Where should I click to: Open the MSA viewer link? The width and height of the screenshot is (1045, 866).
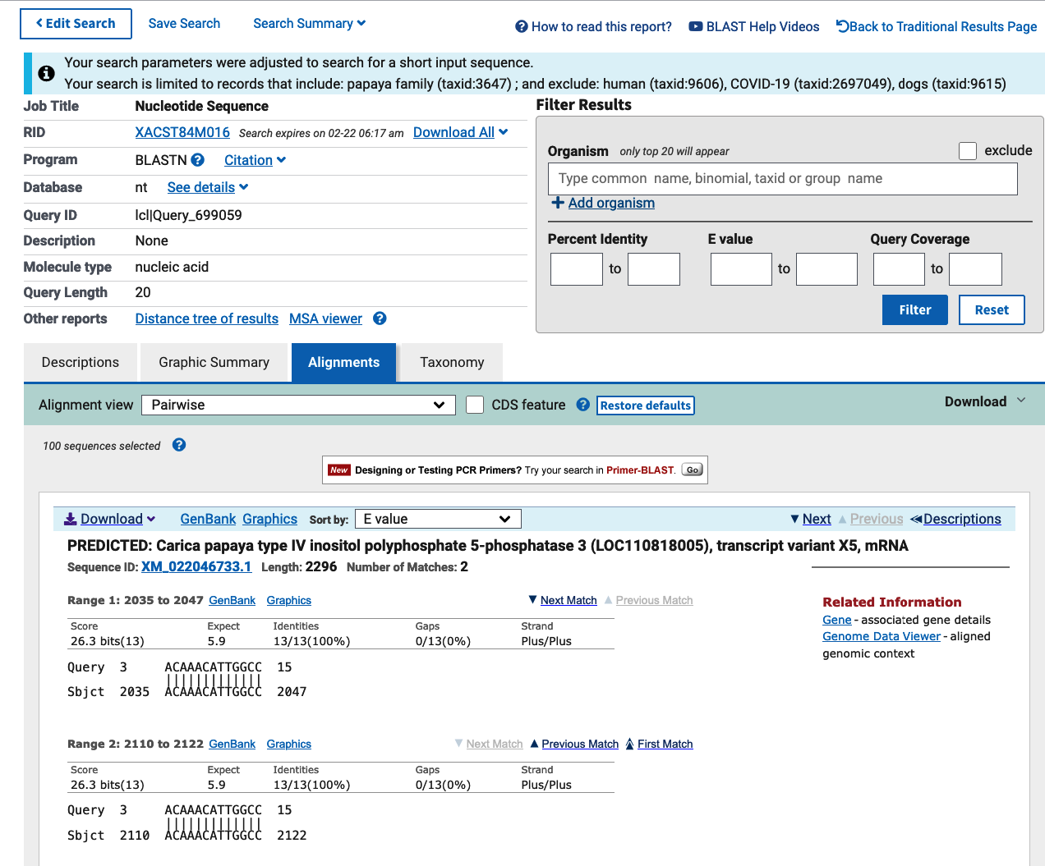(325, 318)
